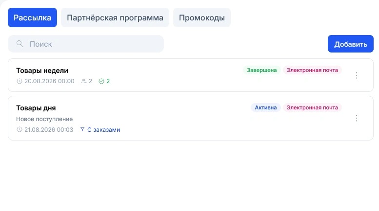
Task: Click the clock icon beside 21.08.2026 00:03
Action: point(20,130)
